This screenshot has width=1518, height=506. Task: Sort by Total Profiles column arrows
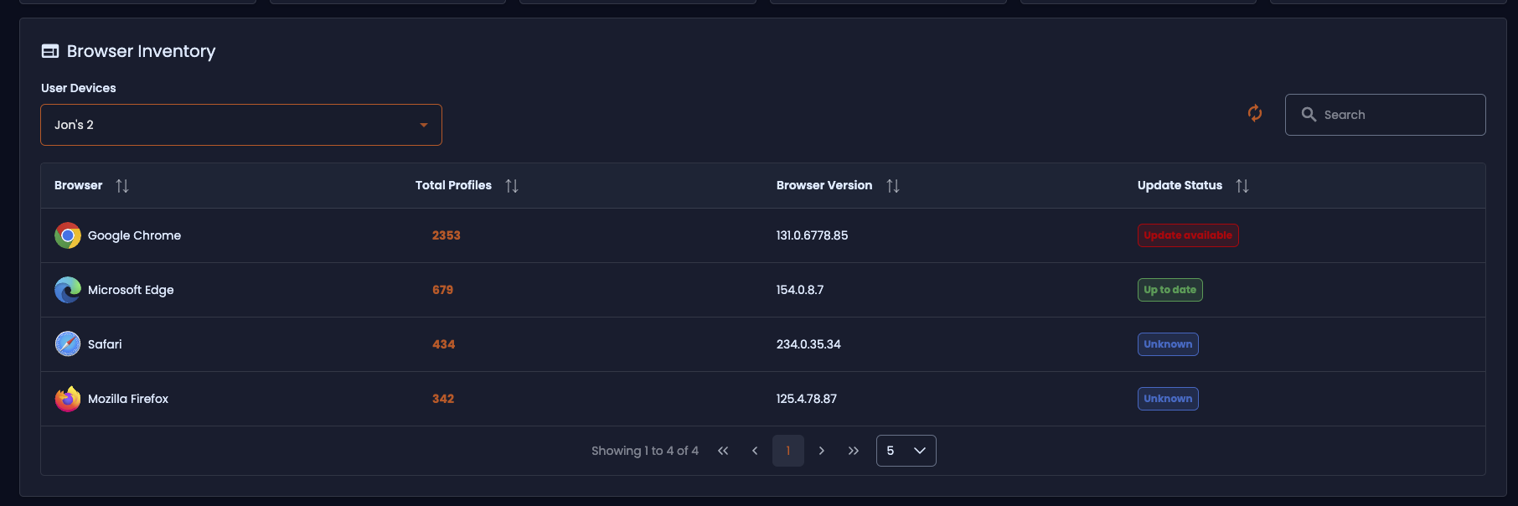[x=512, y=186]
